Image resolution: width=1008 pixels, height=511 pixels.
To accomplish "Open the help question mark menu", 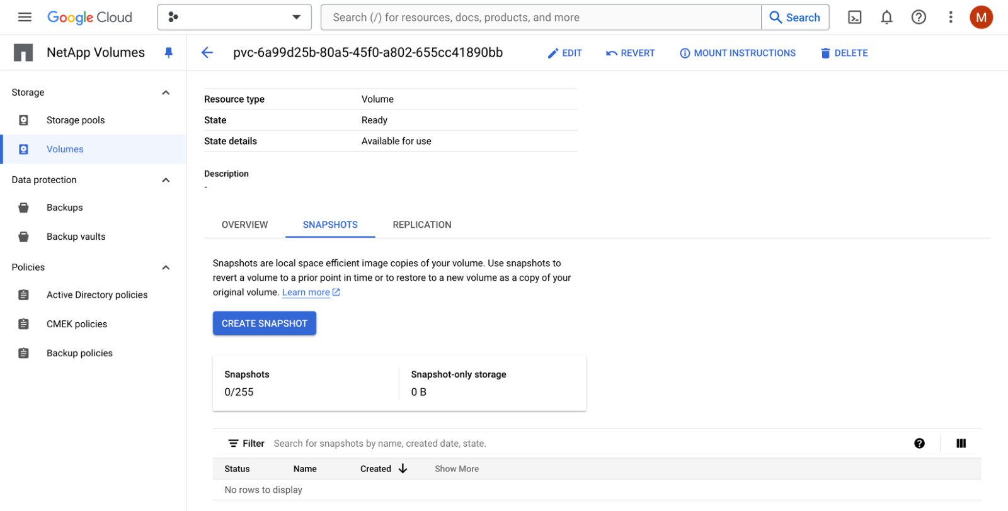I will point(919,17).
